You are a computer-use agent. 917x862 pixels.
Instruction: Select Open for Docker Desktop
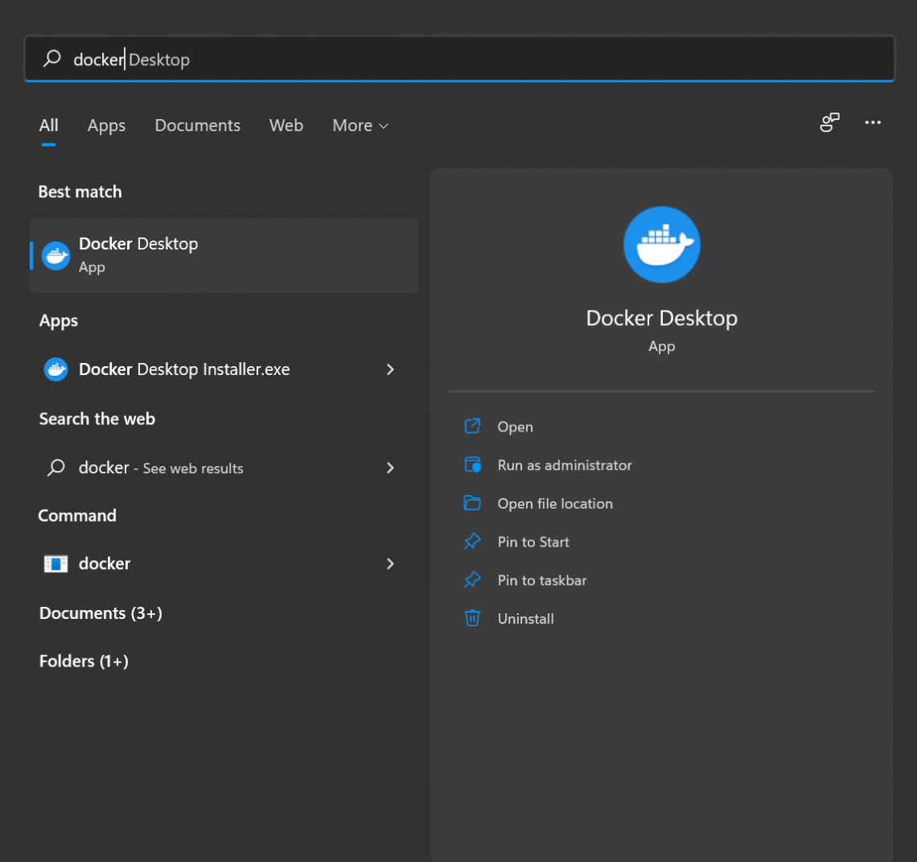coord(515,427)
